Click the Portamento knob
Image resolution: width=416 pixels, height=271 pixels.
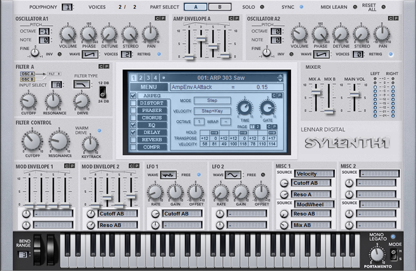377,254
